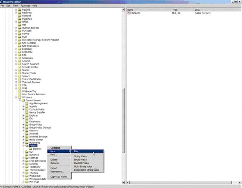Choose Expandable String Value from submenu

coord(87,170)
